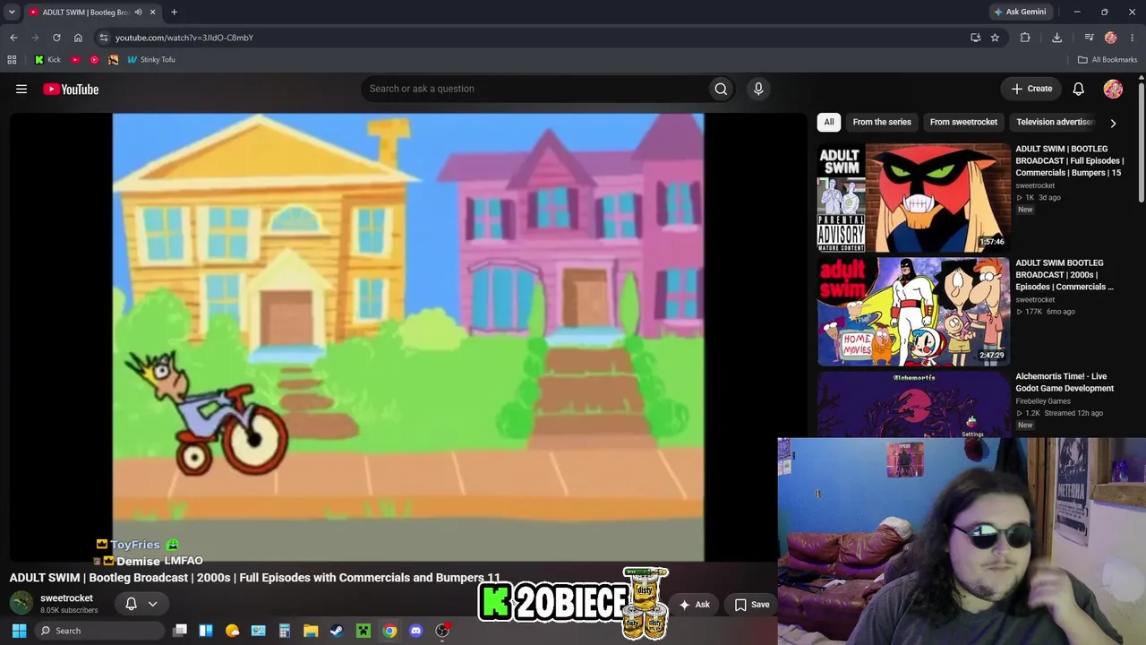The height and width of the screenshot is (645, 1146).
Task: Open the Chrome extensions puzzle icon
Action: [x=1025, y=38]
